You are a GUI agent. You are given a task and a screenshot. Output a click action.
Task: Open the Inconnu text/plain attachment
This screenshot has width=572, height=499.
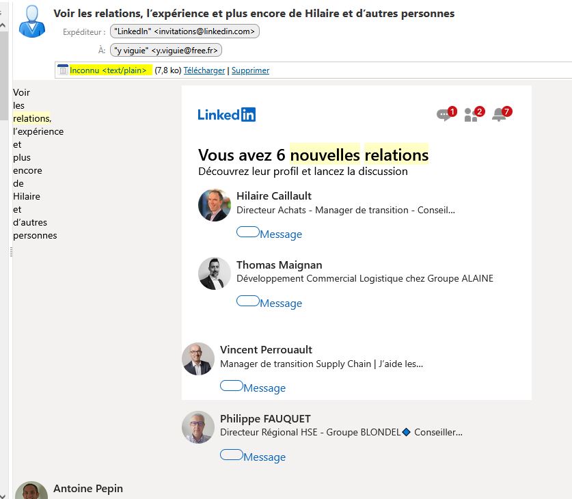pos(108,70)
